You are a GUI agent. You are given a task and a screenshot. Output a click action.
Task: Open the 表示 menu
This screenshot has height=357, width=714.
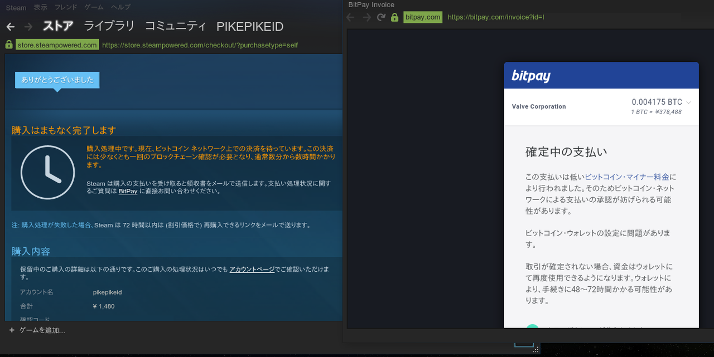coord(40,7)
